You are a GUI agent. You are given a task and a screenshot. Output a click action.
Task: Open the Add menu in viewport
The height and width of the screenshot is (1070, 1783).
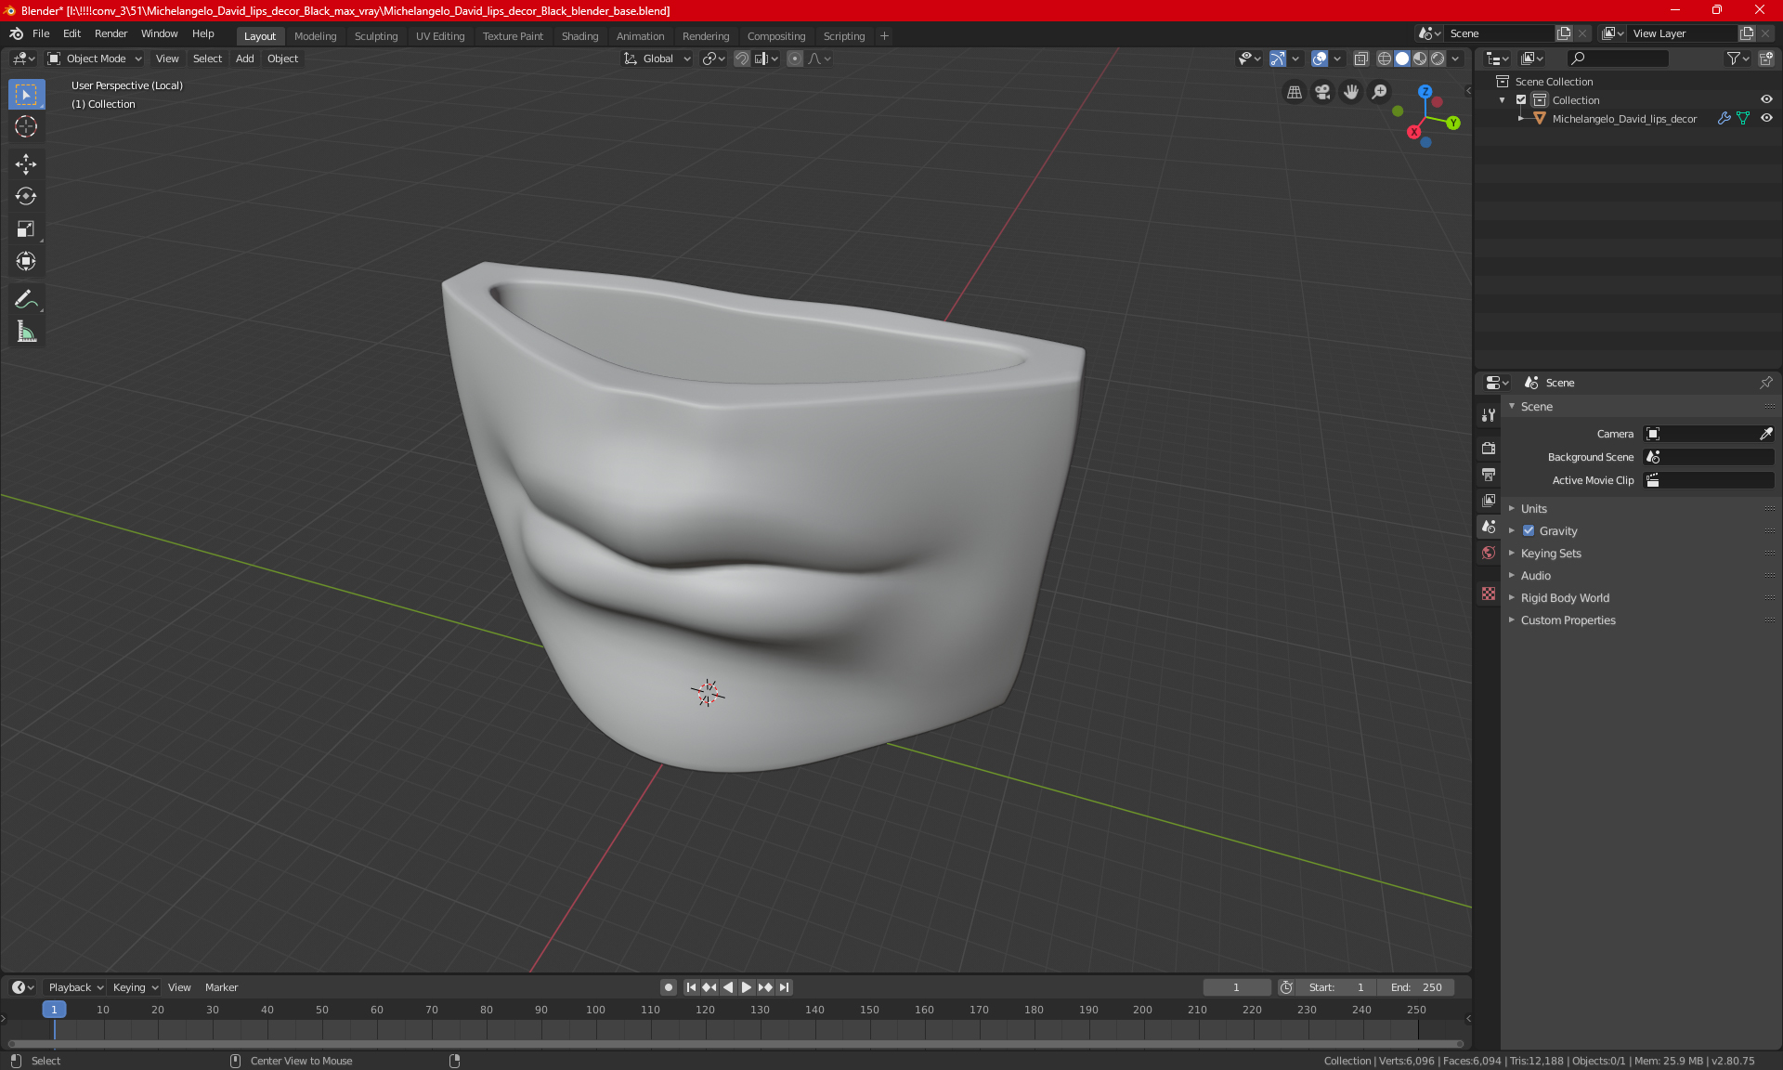244,59
